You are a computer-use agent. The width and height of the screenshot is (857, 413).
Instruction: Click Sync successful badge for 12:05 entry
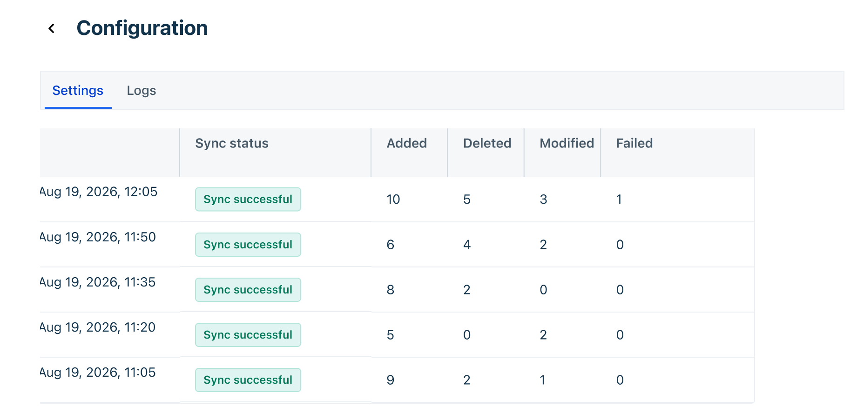point(248,200)
